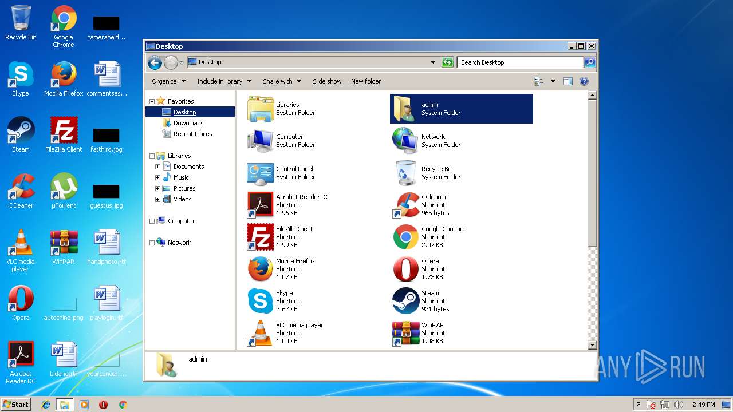
Task: Click the search magnifier icon
Action: (x=590, y=62)
